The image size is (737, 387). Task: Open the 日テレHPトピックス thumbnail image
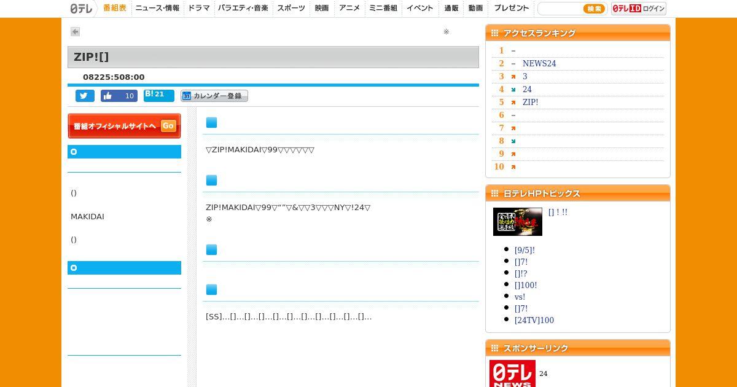tap(518, 222)
